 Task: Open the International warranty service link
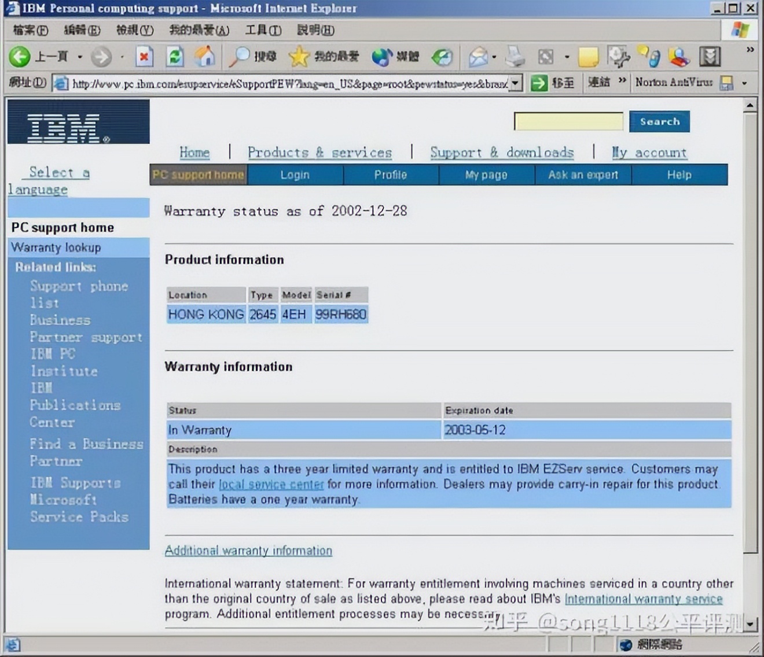[644, 599]
